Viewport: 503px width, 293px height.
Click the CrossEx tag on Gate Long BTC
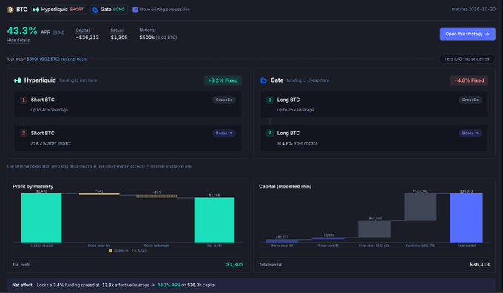pyautogui.click(x=470, y=100)
